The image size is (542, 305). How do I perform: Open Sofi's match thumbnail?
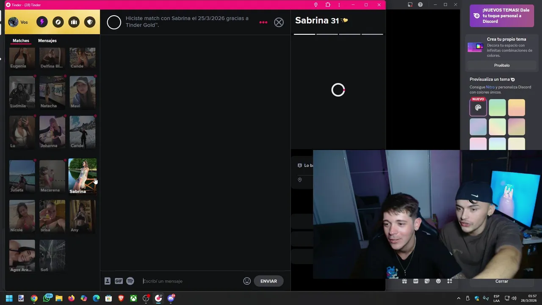coord(52,256)
